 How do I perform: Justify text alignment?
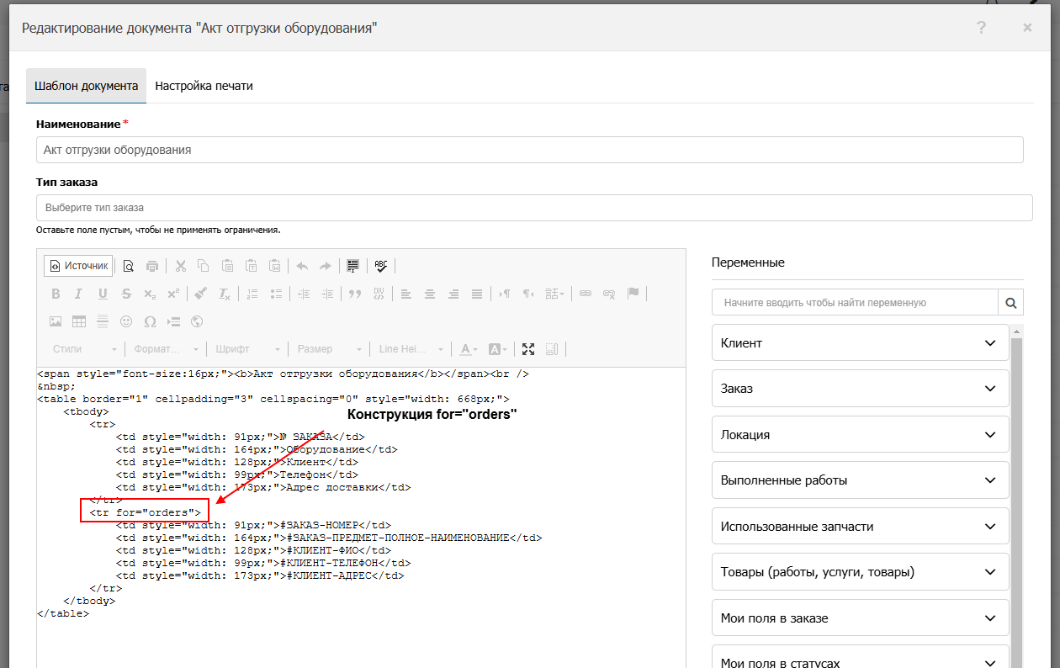click(x=477, y=294)
